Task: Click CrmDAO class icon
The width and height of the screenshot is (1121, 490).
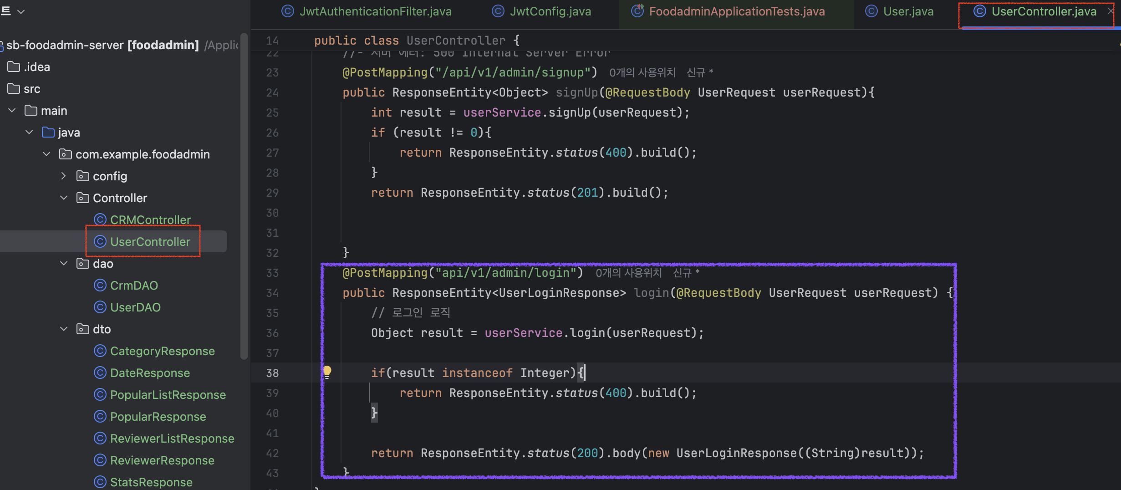Action: [x=100, y=286]
